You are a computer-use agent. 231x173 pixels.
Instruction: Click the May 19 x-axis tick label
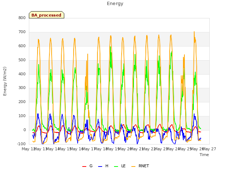[113, 149]
